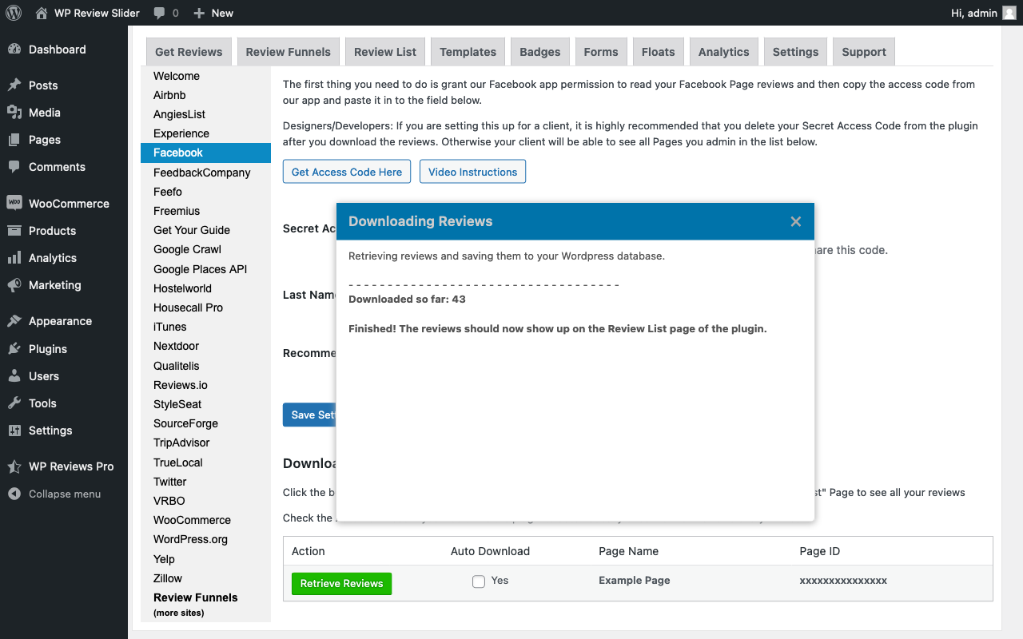The image size is (1023, 639).
Task: Click the Marketing megaphone icon
Action: (14, 285)
